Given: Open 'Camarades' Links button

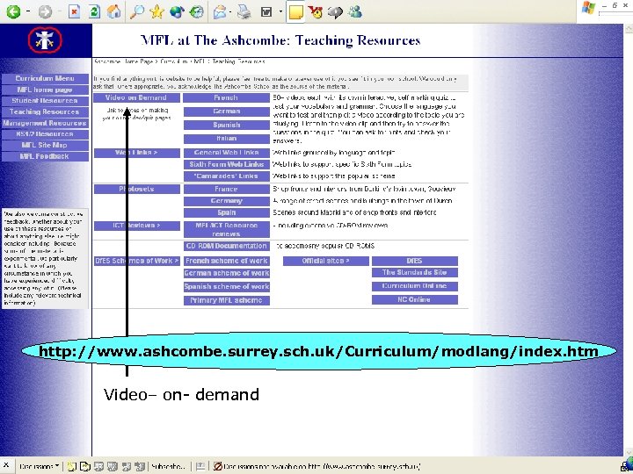Looking at the screenshot, I should [227, 176].
